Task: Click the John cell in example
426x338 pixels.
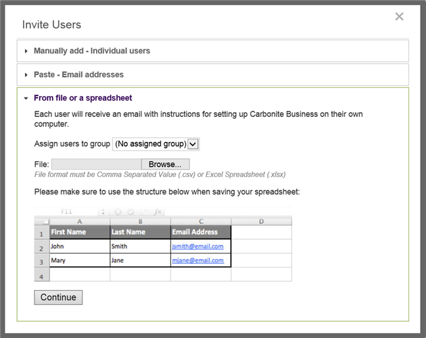Action: (80, 246)
